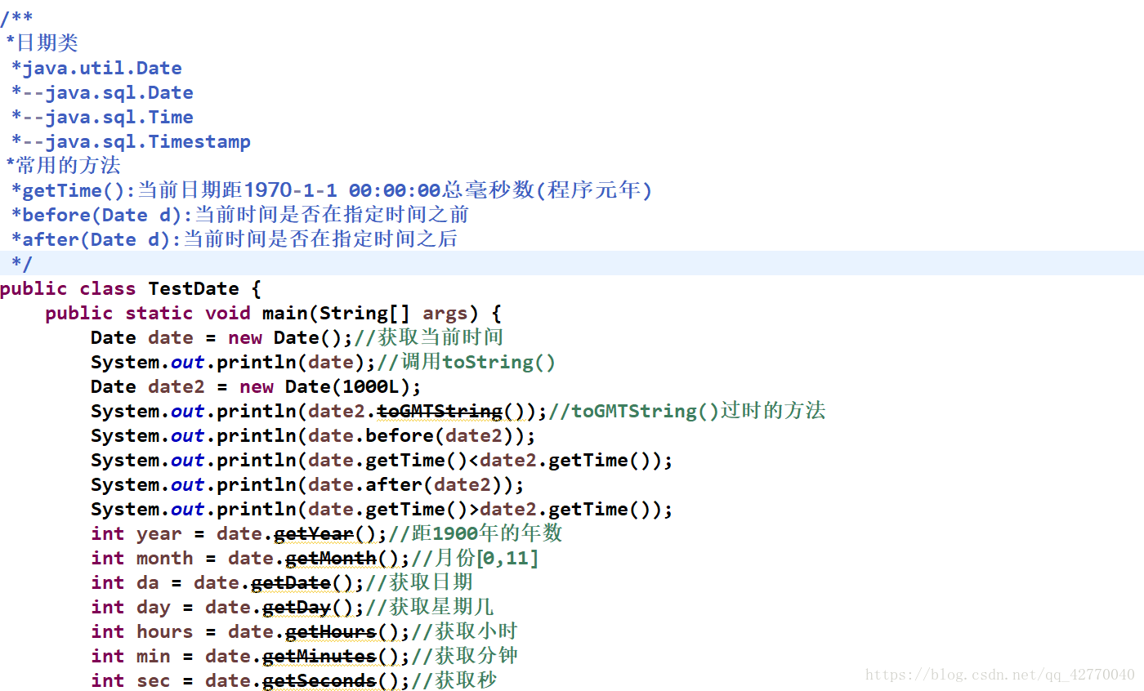
Task: Click the '//获取小时' comment
Action: (464, 632)
